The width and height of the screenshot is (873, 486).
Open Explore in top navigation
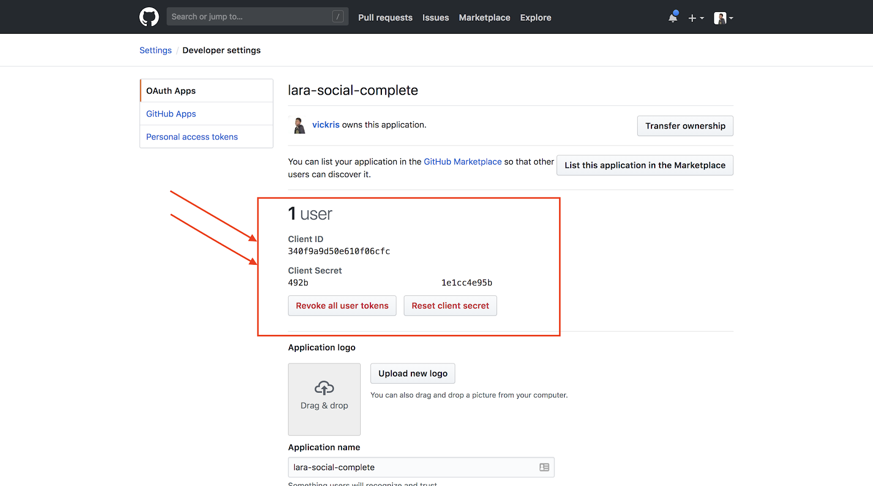point(535,17)
